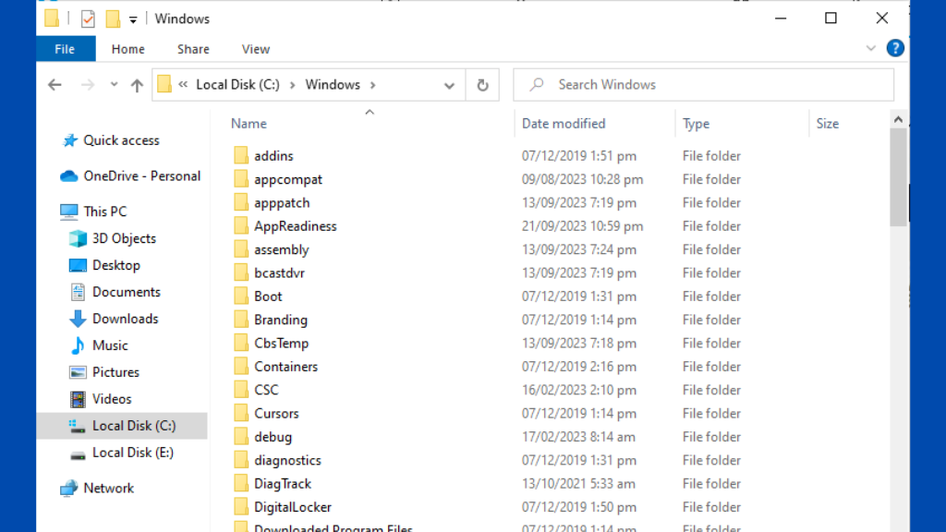Sort by the Type column header
Screen dimensions: 946x532
click(696, 124)
